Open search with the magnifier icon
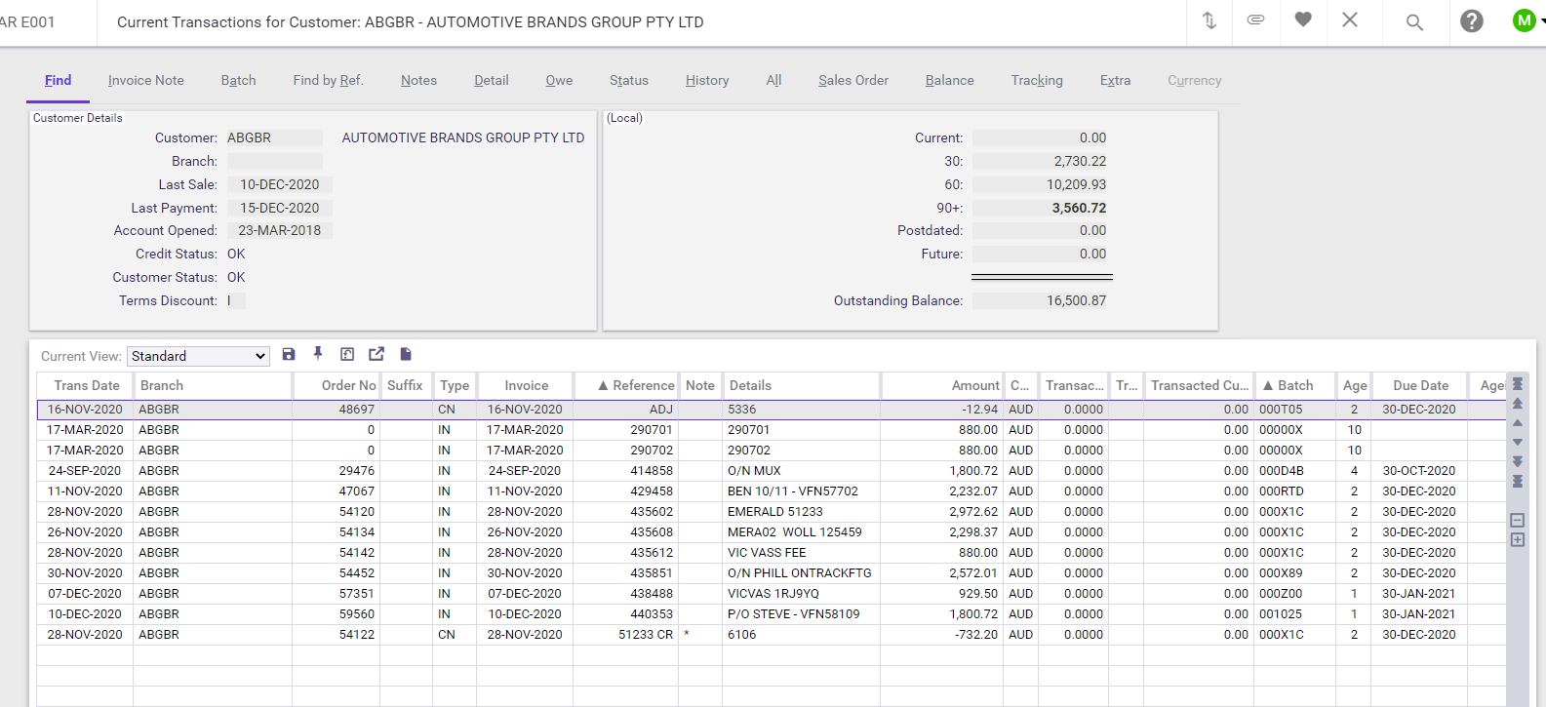Viewport: 1546px width, 707px height. (x=1414, y=21)
